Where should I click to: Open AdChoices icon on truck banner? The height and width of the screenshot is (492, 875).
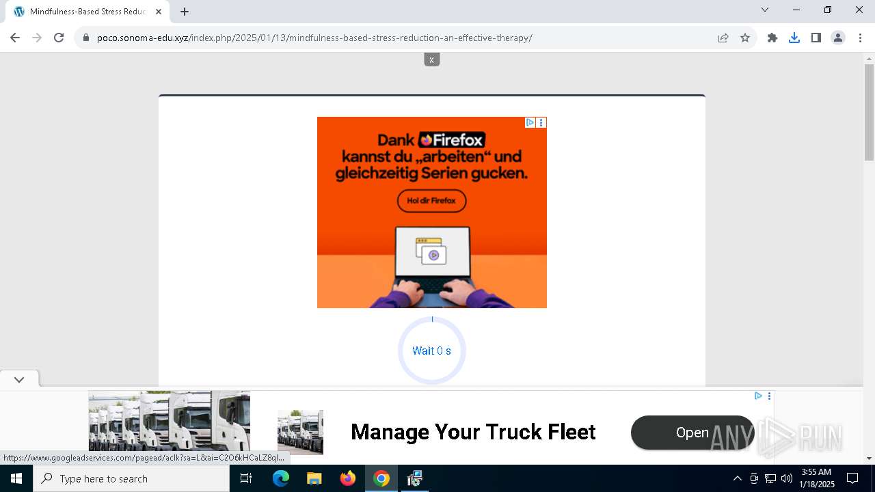758,396
